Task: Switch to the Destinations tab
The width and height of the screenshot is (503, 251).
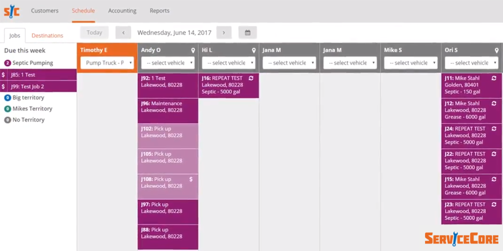Action: 47,36
